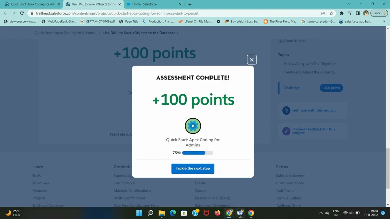Close the Quick Start: Apex Coding tab
This screenshot has height=219, width=390.
tap(59, 4)
